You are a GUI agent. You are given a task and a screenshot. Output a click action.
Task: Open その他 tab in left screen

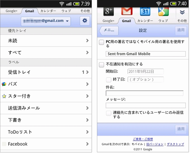[x=85, y=11]
